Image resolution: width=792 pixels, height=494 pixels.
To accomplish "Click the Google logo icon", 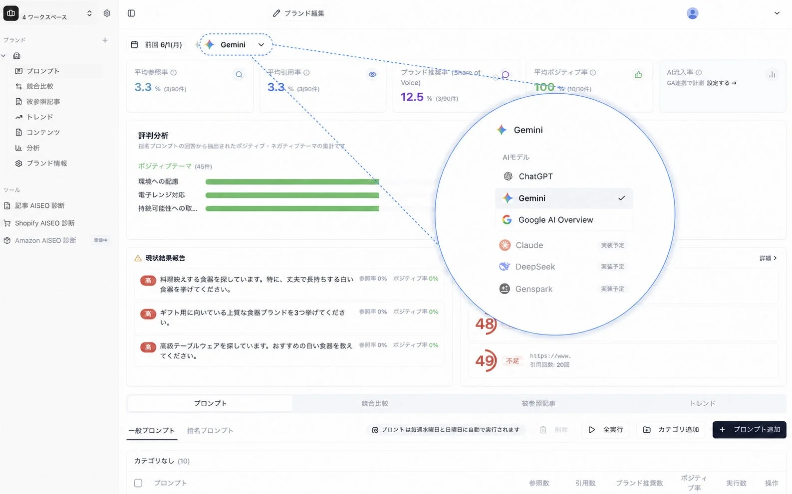I will click(x=507, y=220).
